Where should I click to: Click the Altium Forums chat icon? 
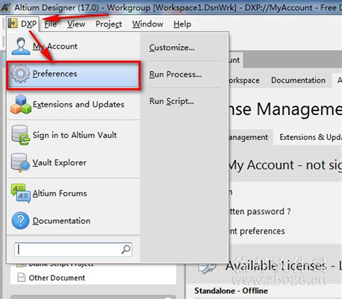coord(20,193)
